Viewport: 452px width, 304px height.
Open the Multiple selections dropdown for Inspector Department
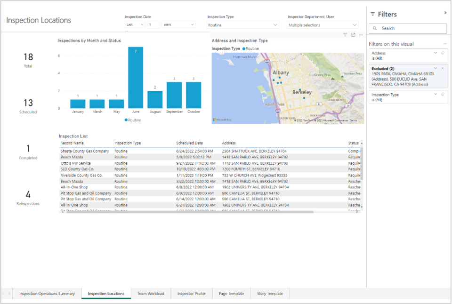click(x=322, y=24)
